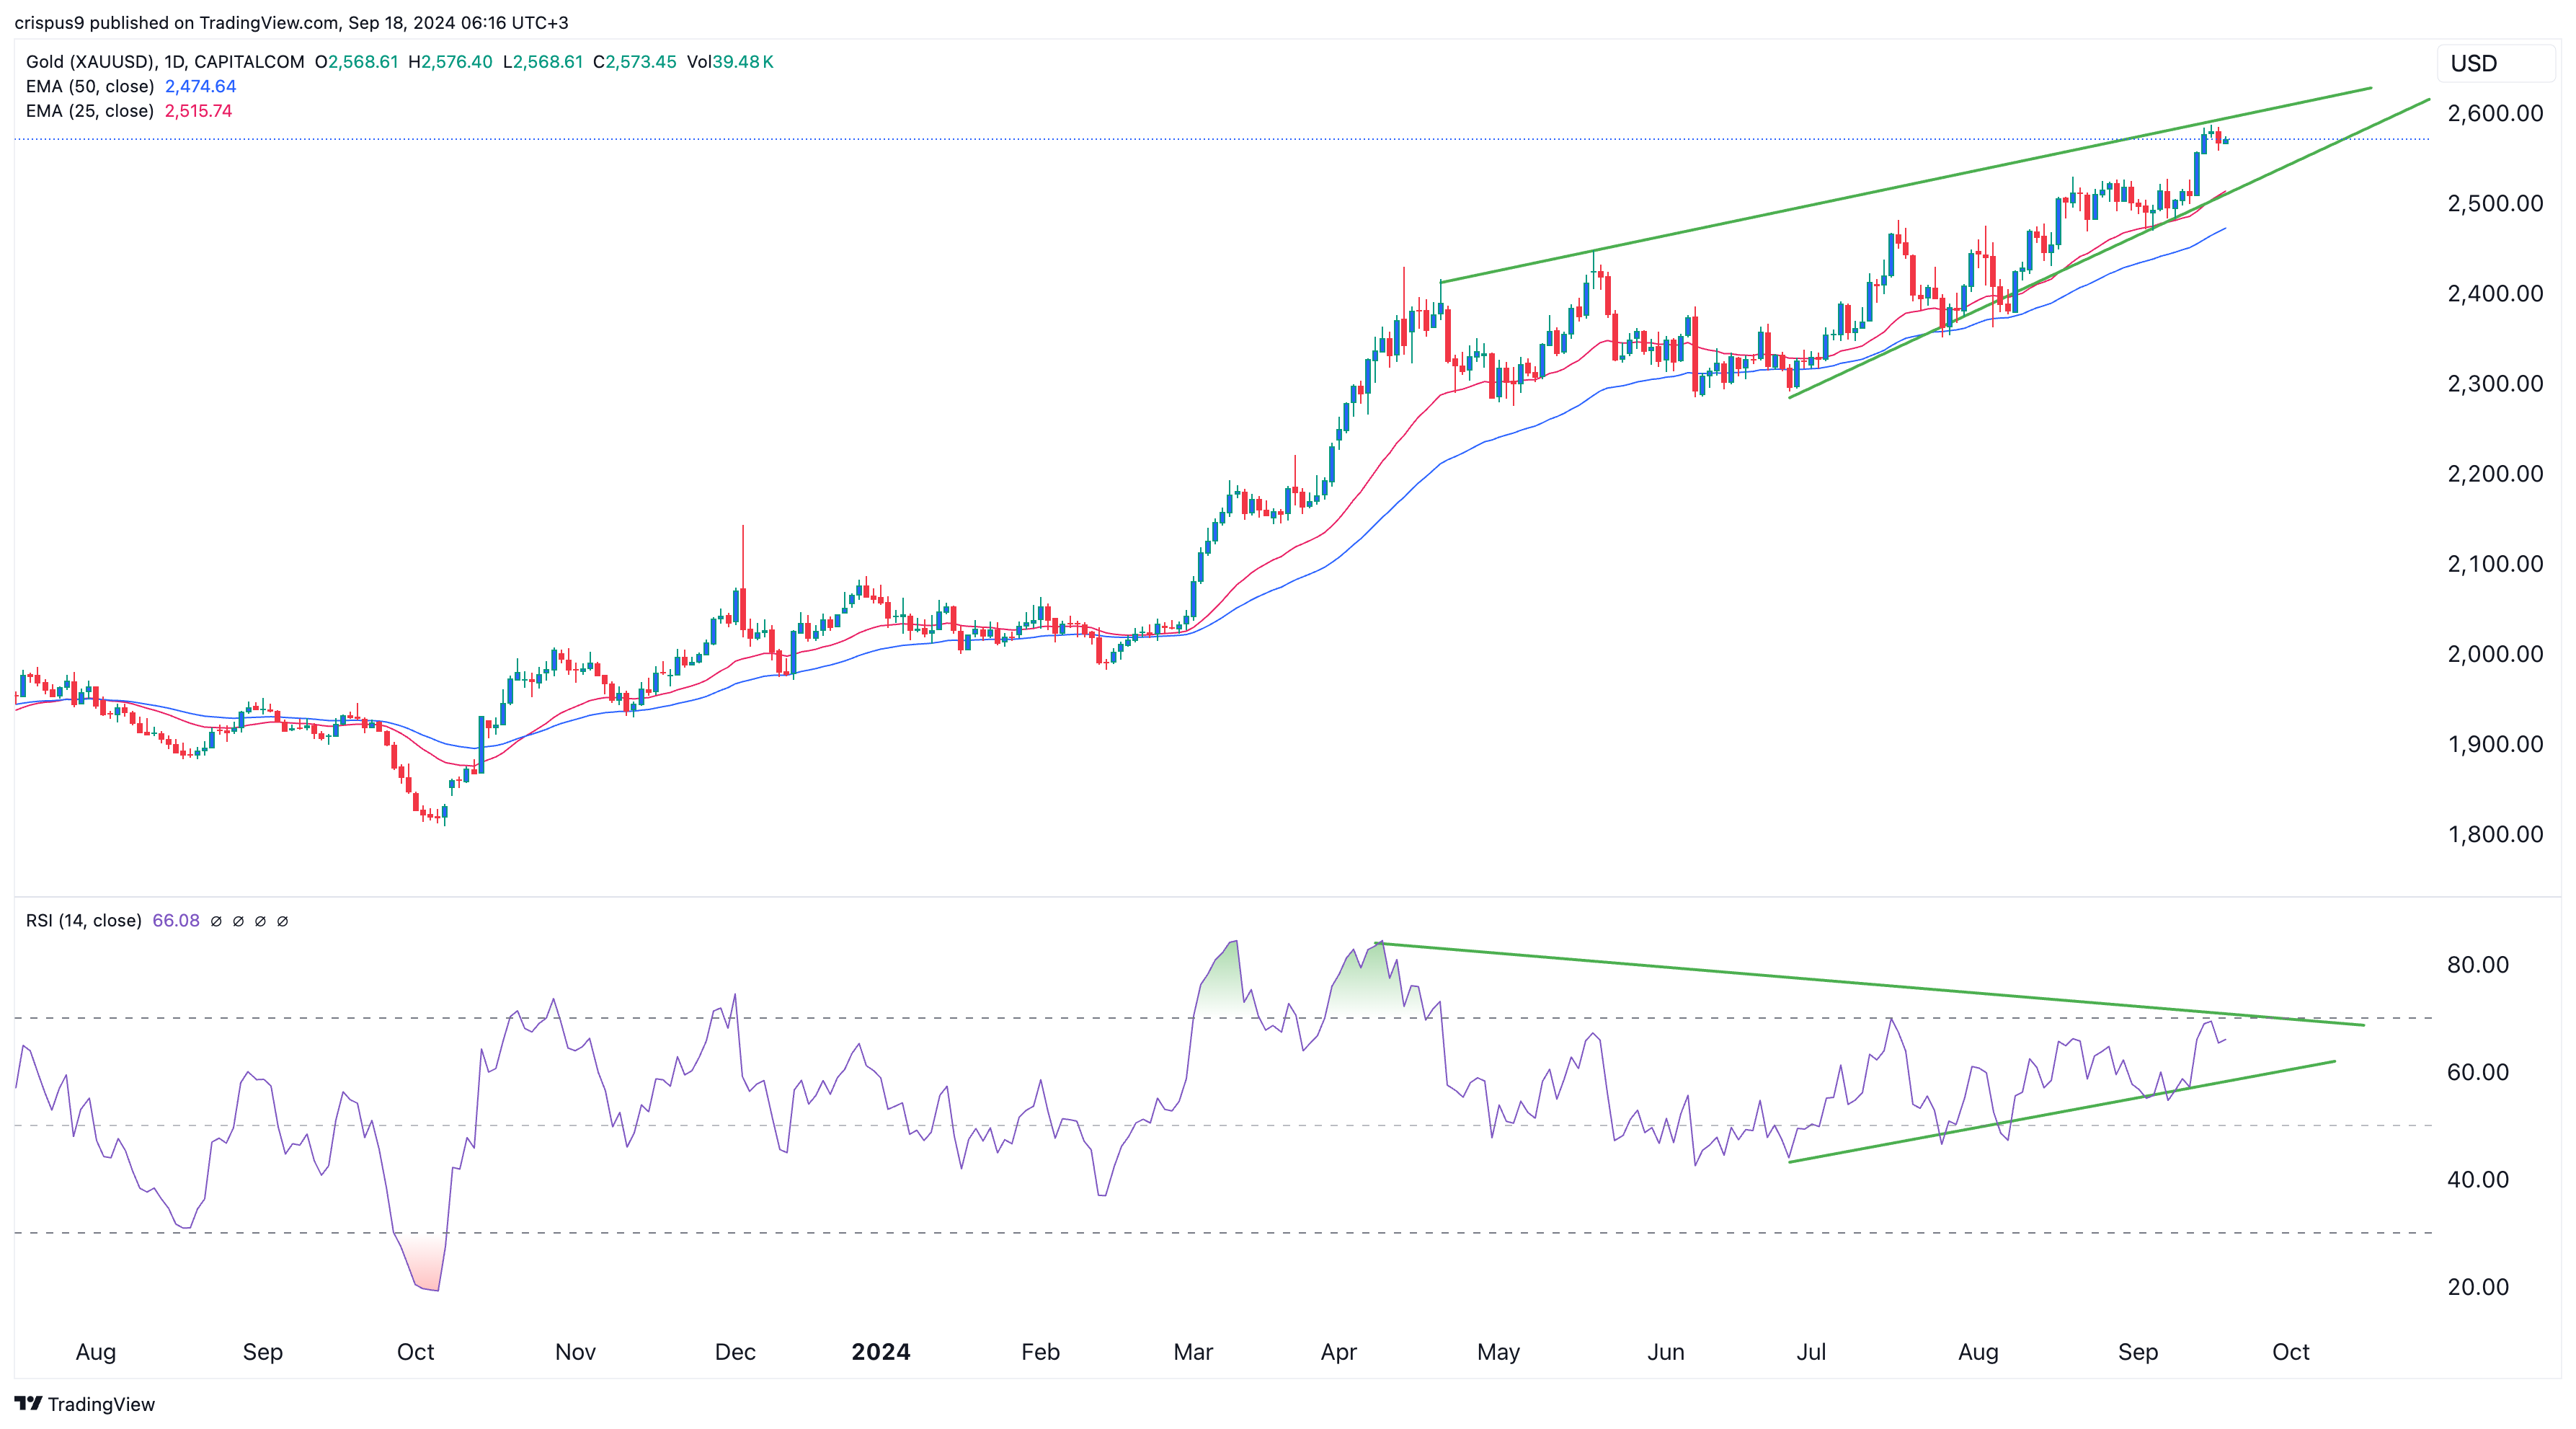
Task: Click the 2,600.00 price axis label
Action: (2495, 113)
